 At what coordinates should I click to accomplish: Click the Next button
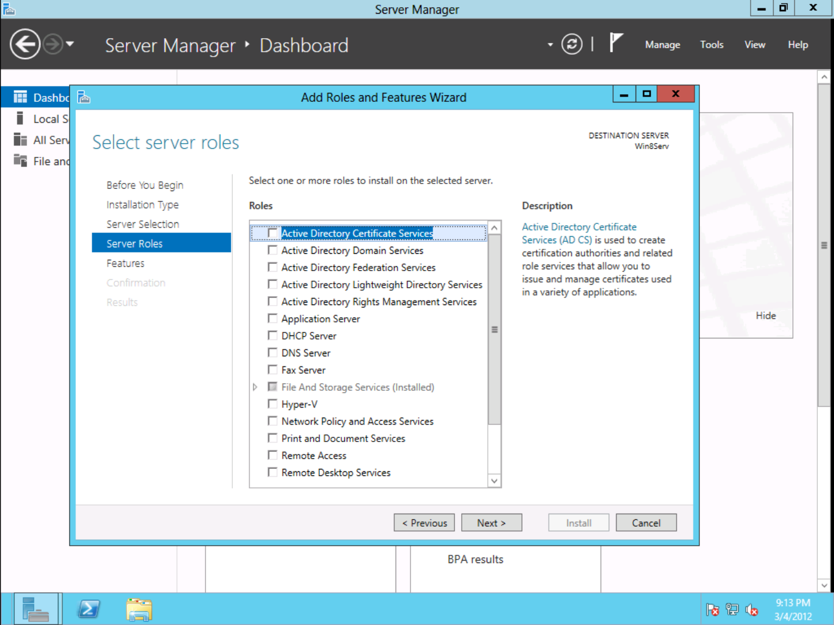click(x=491, y=523)
